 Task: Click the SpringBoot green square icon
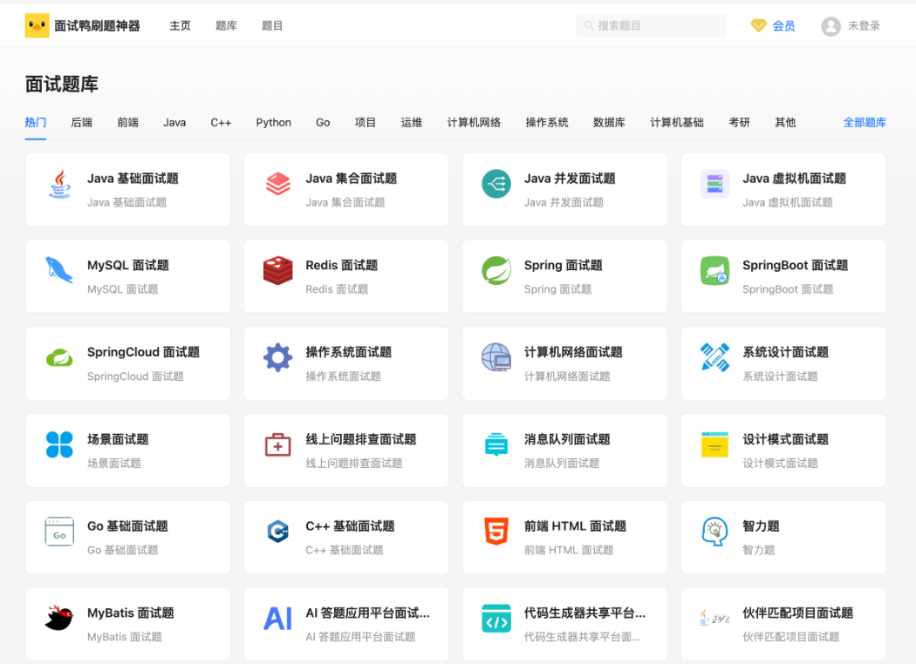point(714,271)
